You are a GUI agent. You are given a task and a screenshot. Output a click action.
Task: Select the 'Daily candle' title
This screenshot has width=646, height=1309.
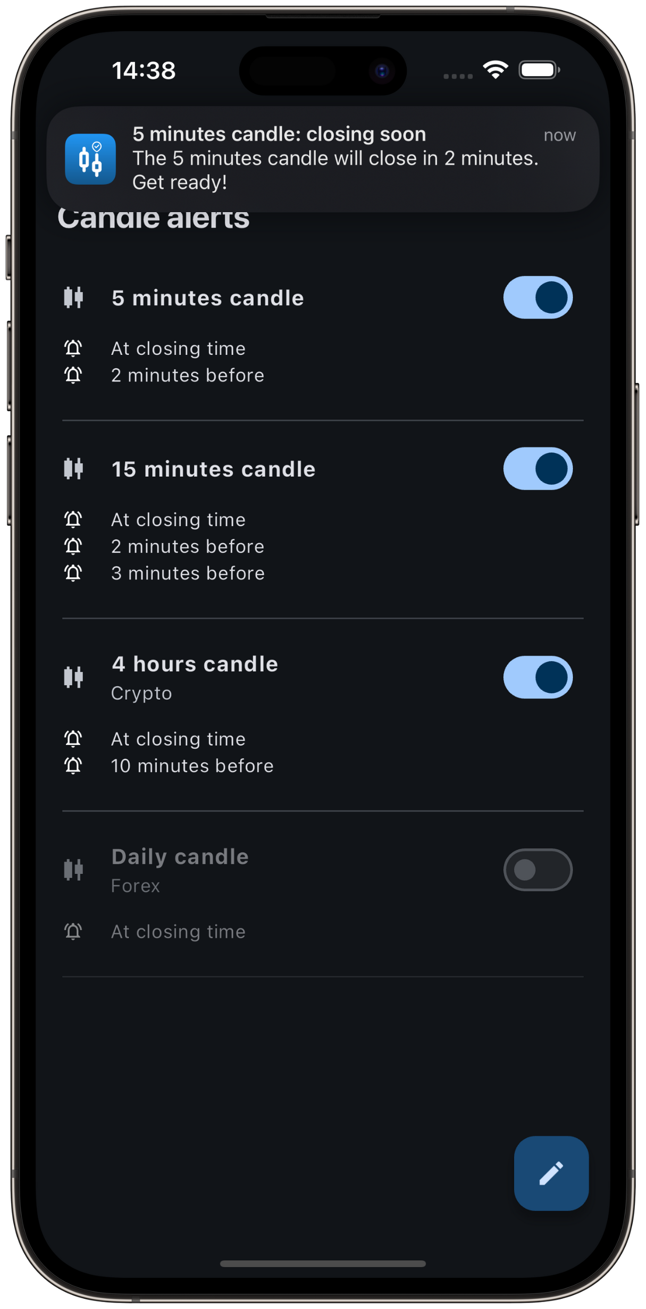tap(180, 857)
